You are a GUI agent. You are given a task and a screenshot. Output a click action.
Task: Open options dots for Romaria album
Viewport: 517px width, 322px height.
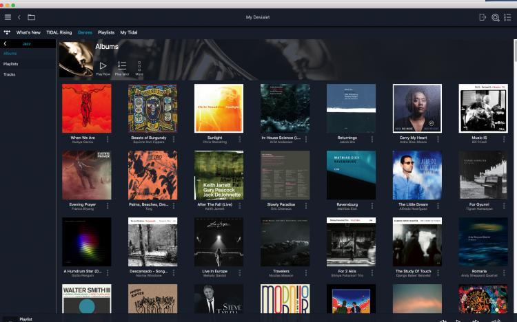click(x=504, y=273)
